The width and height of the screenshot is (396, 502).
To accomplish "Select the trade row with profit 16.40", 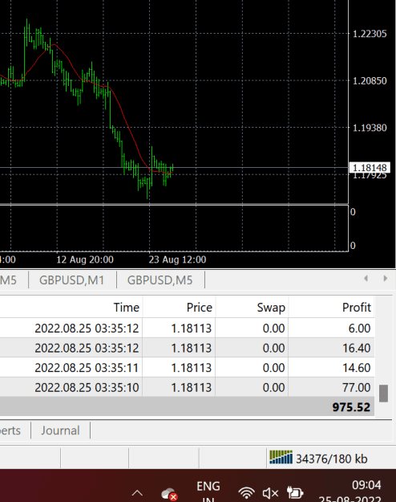I will tap(187, 348).
